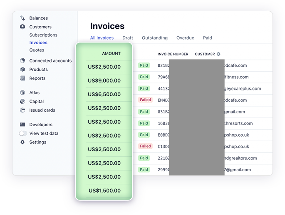
Task: Click the customer email ending fitness.com
Action: click(236, 77)
